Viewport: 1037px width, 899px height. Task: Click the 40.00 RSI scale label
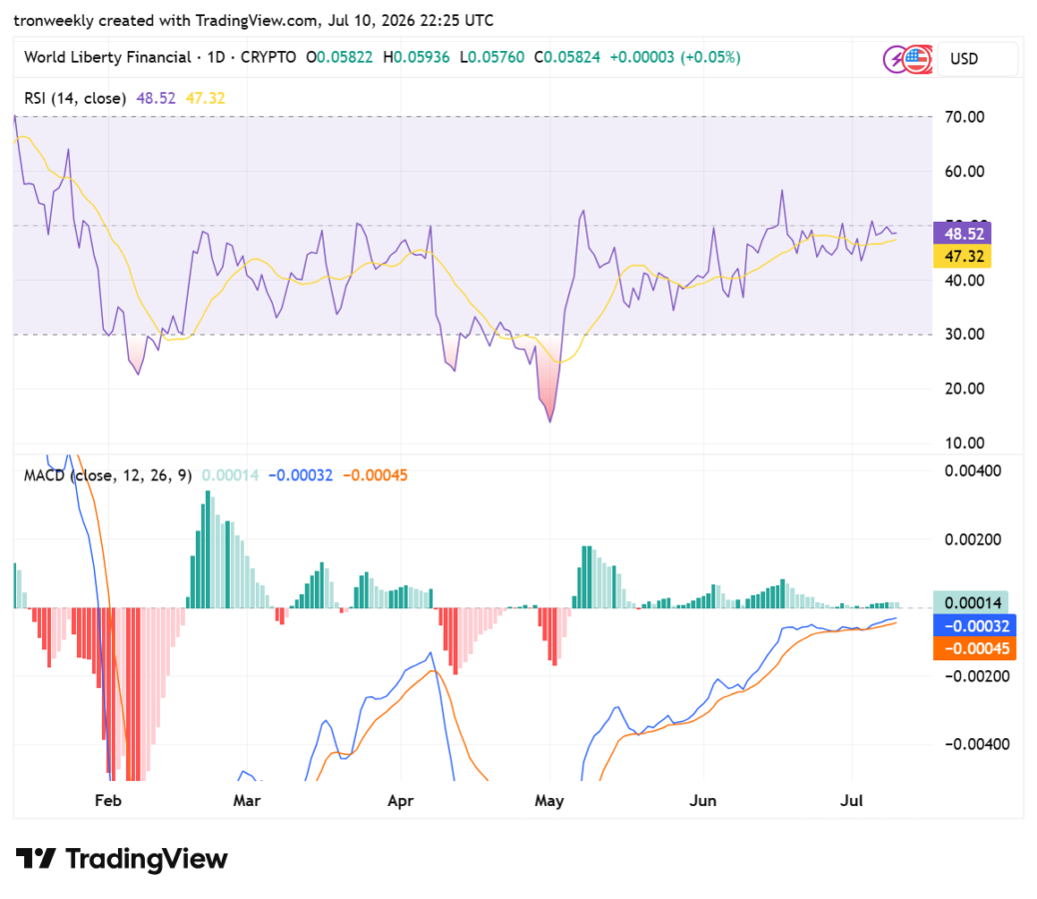pyautogui.click(x=964, y=281)
